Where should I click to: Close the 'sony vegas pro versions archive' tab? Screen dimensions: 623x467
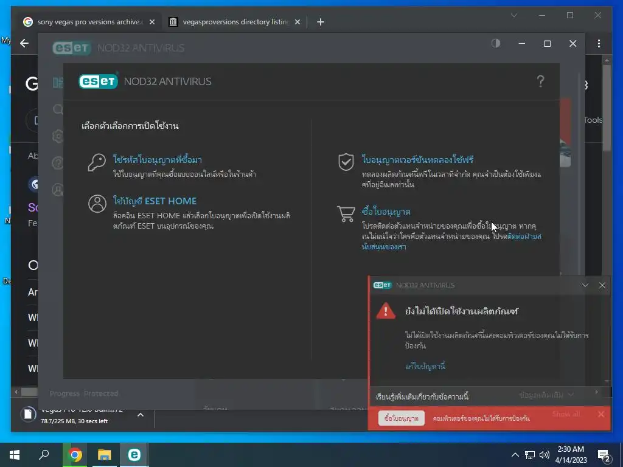click(x=151, y=22)
